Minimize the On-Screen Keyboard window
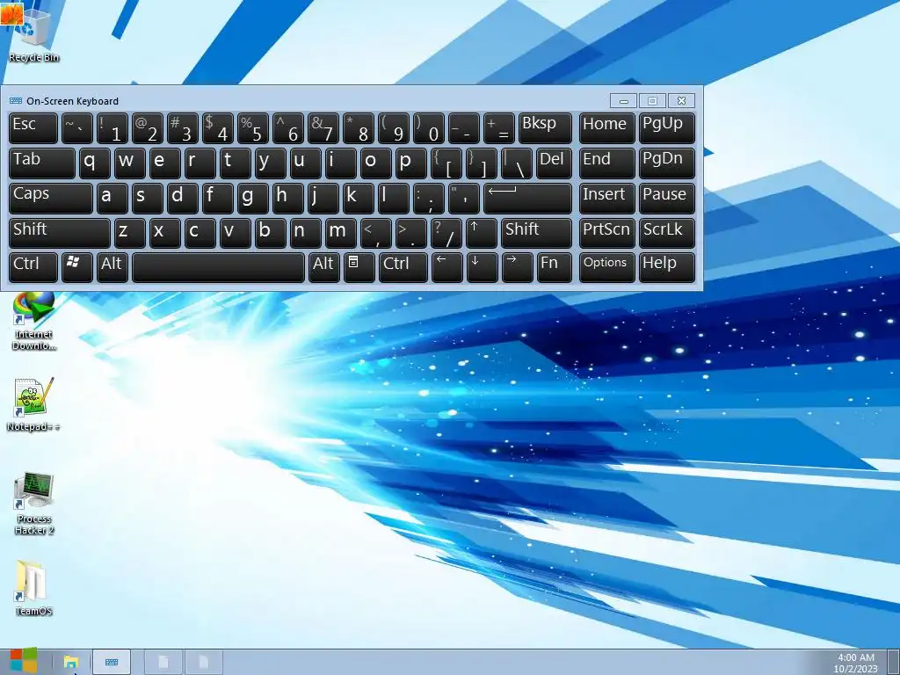The image size is (900, 675). coord(623,101)
